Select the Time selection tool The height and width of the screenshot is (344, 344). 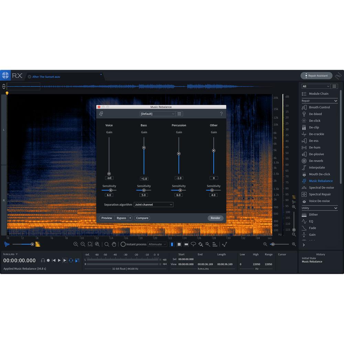[172, 244]
